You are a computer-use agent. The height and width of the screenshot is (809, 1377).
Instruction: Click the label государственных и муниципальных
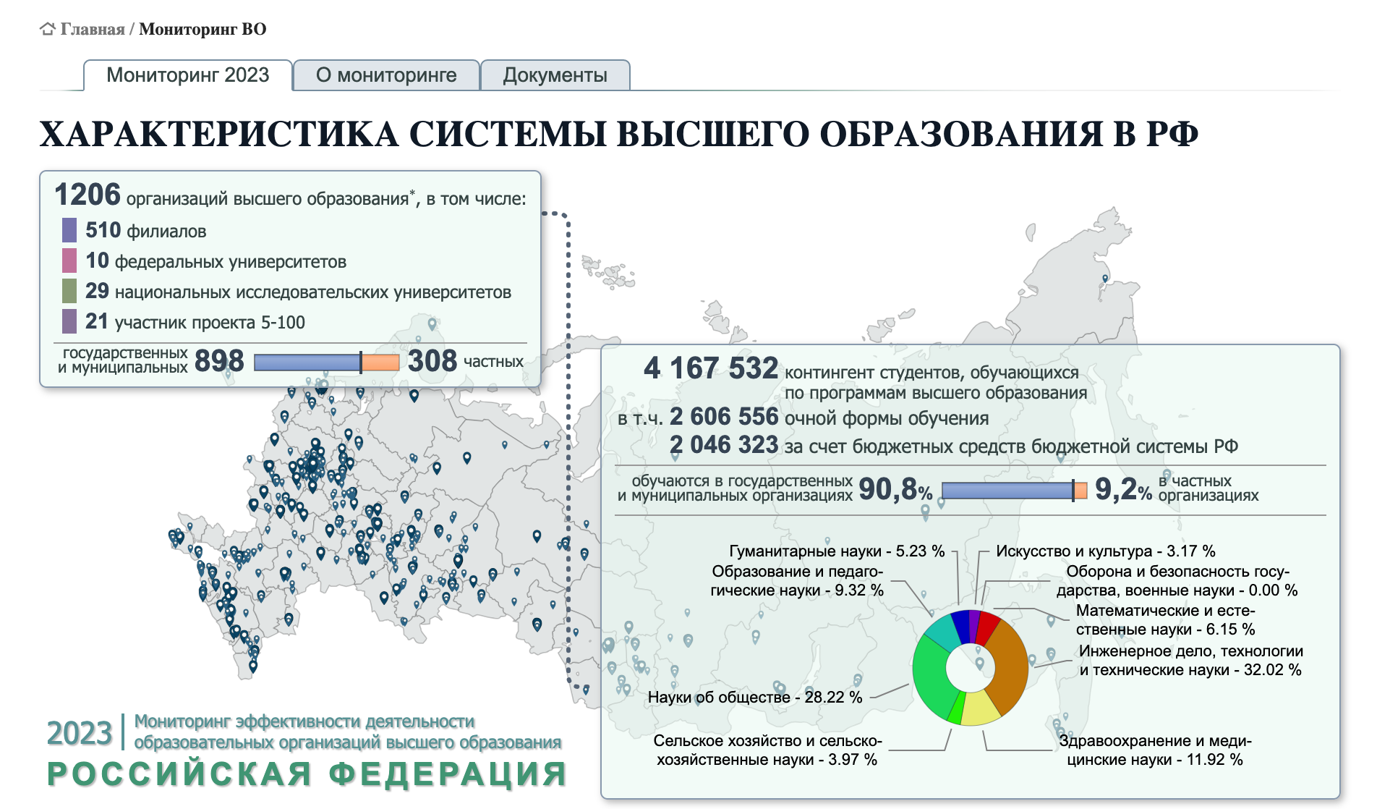(123, 360)
